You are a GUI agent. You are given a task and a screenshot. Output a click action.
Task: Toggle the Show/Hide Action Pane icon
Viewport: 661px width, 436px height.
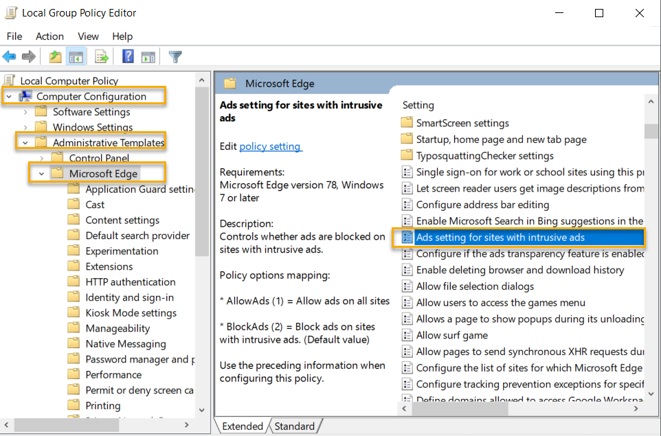coord(148,56)
